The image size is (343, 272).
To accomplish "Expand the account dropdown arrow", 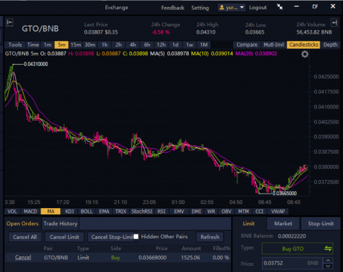I will [241, 8].
